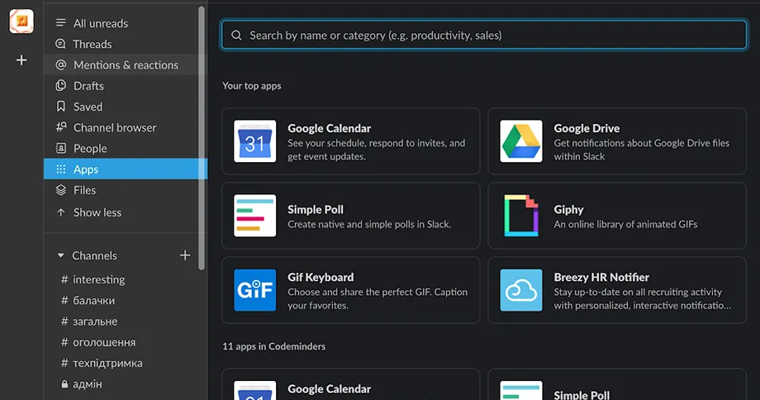This screenshot has height=400, width=760.
Task: Click the Simple Poll bars logo under top apps
Action: [x=255, y=216]
